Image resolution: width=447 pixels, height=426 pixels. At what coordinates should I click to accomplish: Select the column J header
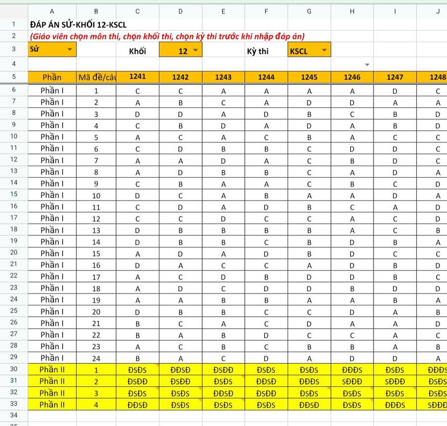tap(437, 11)
